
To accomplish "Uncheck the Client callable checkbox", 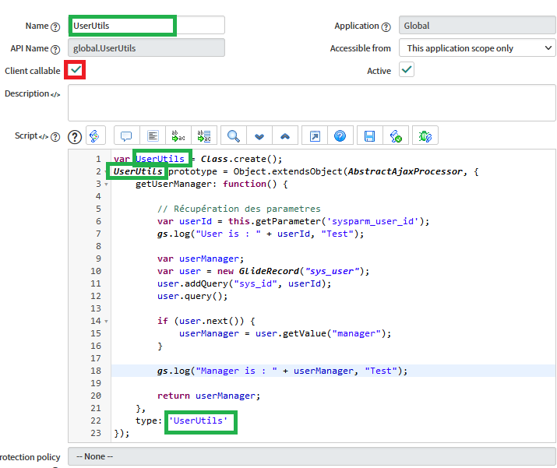I will pos(76,69).
